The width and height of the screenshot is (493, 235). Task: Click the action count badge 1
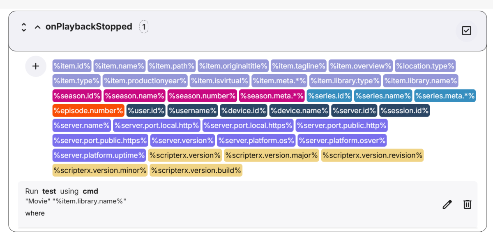point(144,27)
